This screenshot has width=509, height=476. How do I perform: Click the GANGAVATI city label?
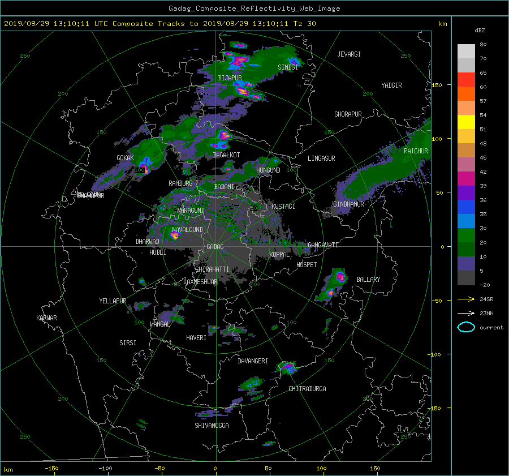pyautogui.click(x=323, y=245)
